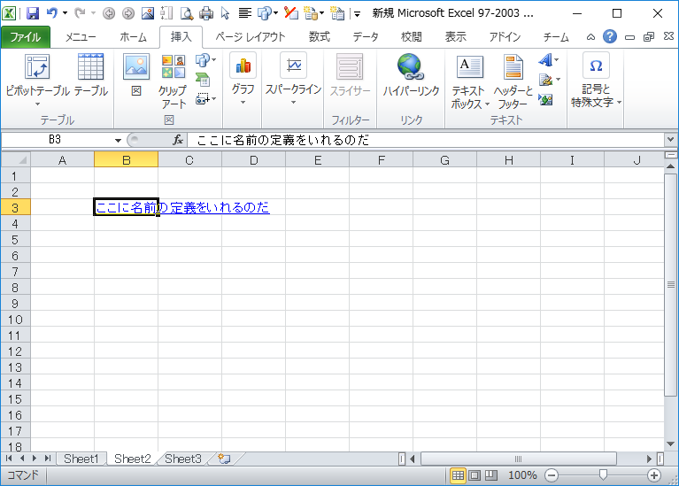Insert a SmartArt graphic
679x486 pixels.
(x=203, y=80)
